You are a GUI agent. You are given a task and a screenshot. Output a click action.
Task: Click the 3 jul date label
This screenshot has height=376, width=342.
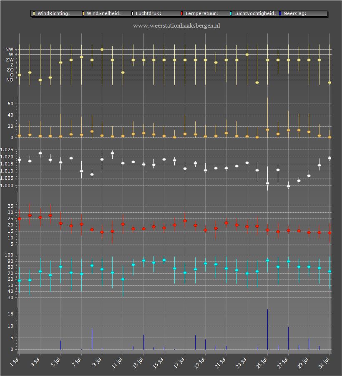point(36,362)
